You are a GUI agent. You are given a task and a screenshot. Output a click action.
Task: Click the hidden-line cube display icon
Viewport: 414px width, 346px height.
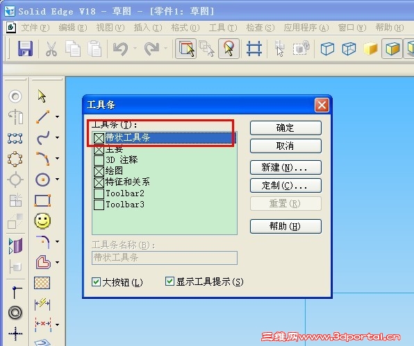tap(349, 49)
